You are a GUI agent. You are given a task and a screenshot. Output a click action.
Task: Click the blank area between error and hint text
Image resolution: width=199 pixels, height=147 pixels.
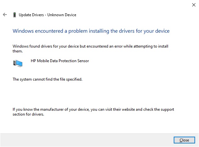[x=97, y=94]
